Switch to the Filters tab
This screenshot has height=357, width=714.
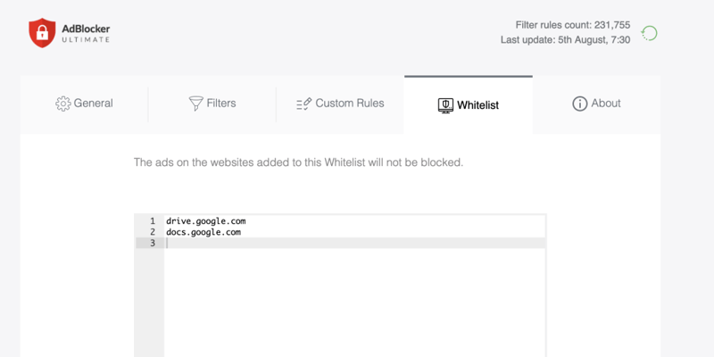pyautogui.click(x=220, y=104)
